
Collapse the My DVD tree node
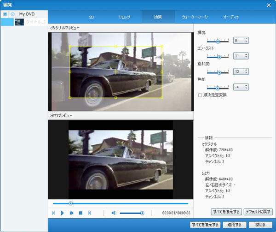[5, 14]
